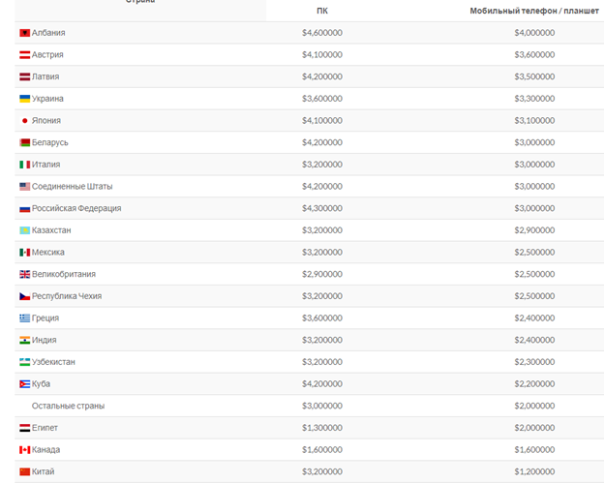Viewport: 604px width, 484px height.
Task: Click the Canada flag icon
Action: (24, 450)
